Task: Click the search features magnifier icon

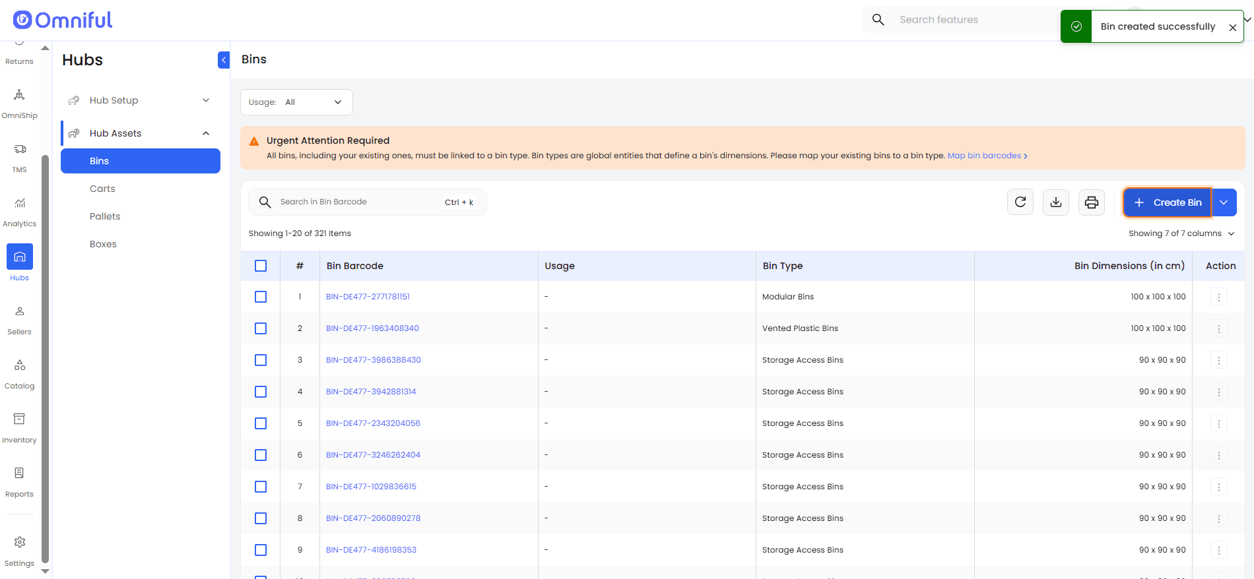Action: click(878, 20)
